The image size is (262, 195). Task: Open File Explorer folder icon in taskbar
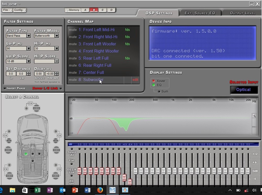click(12, 190)
